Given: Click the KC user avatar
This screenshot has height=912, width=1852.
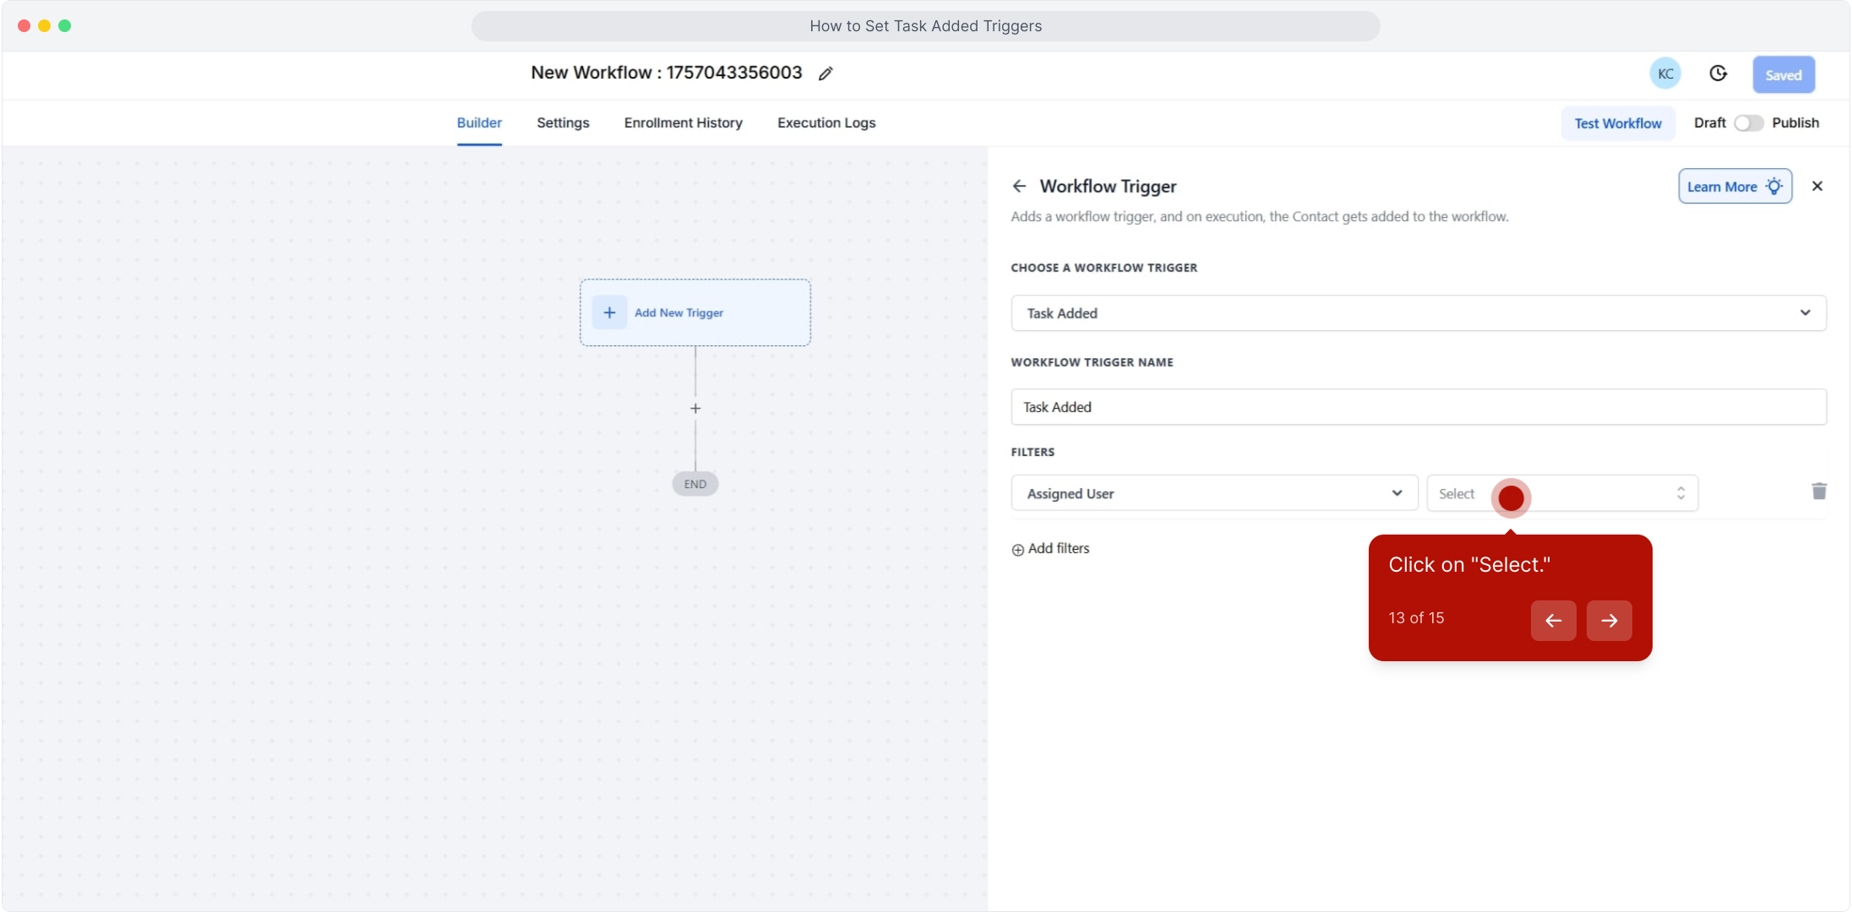Looking at the screenshot, I should [1664, 73].
